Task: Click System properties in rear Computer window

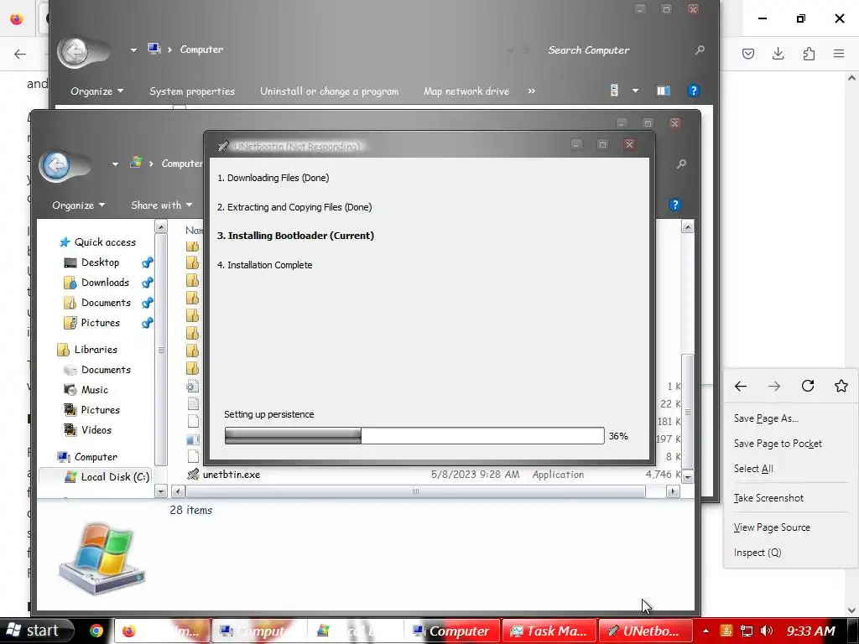Action: [x=192, y=91]
